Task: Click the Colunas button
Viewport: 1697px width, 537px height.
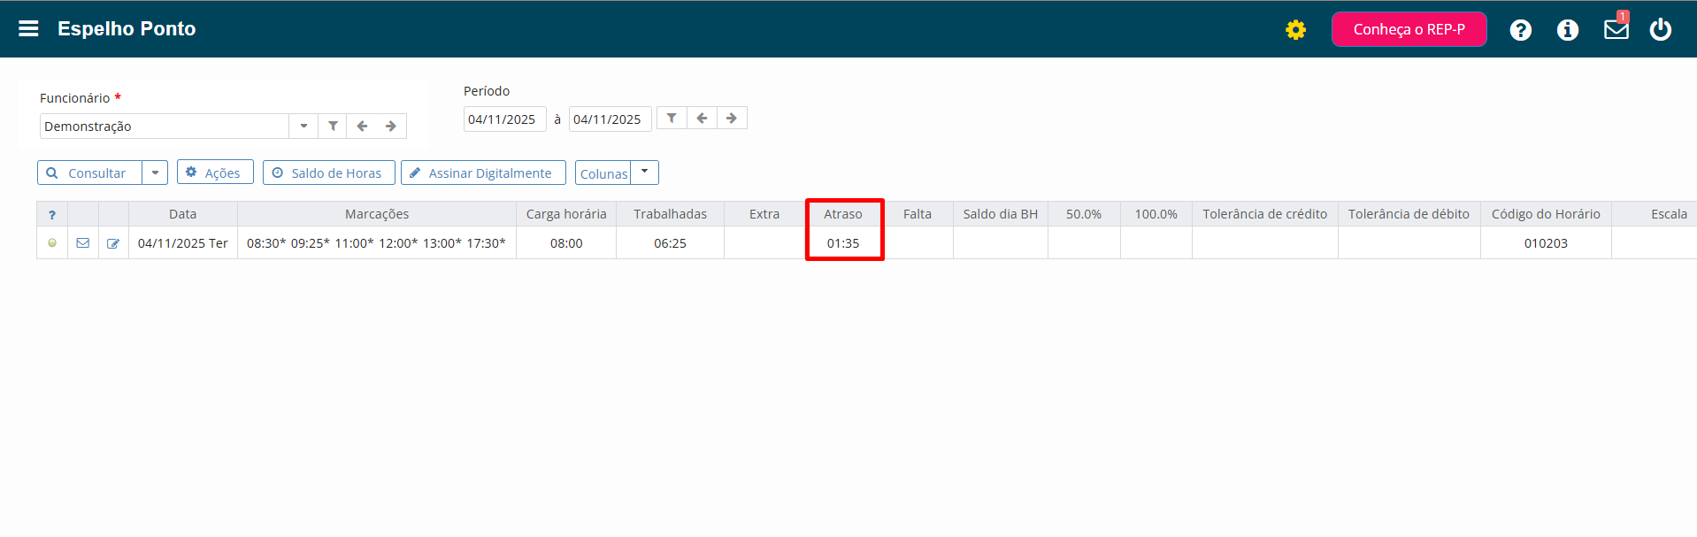Action: 603,173
